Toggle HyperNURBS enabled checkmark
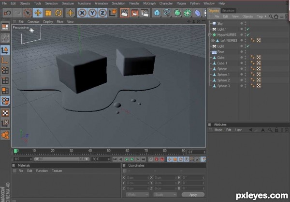 click(x=248, y=35)
